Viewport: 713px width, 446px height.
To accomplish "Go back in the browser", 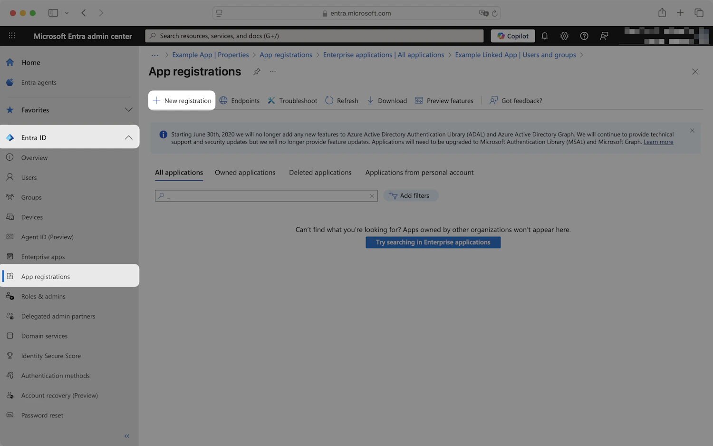I will [x=84, y=13].
